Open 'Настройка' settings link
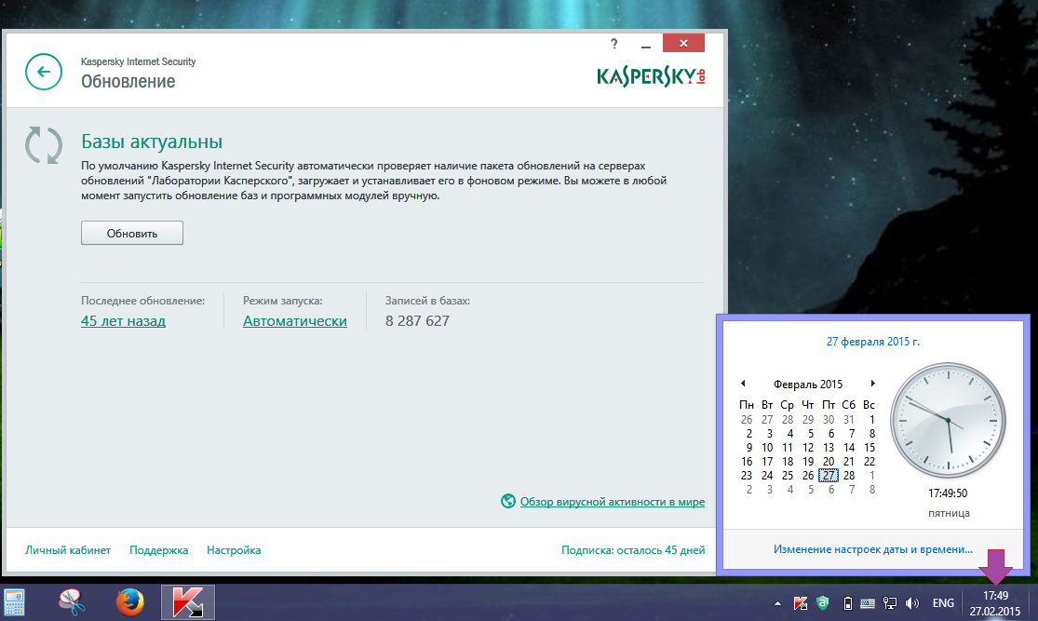This screenshot has width=1038, height=621. click(x=234, y=550)
